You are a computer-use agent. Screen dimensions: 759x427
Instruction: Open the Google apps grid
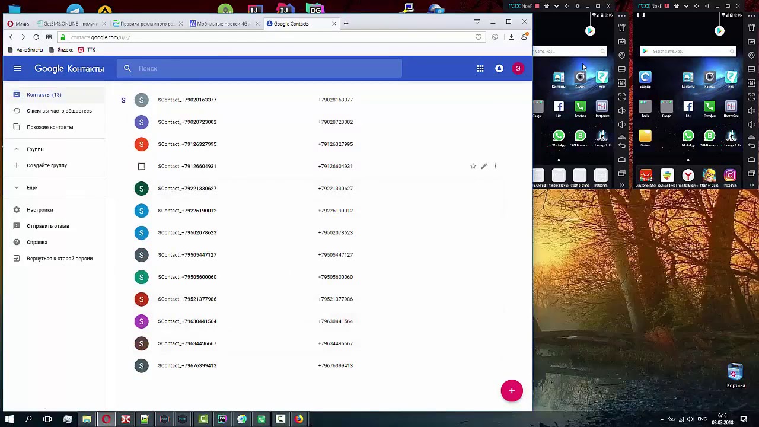coord(480,69)
